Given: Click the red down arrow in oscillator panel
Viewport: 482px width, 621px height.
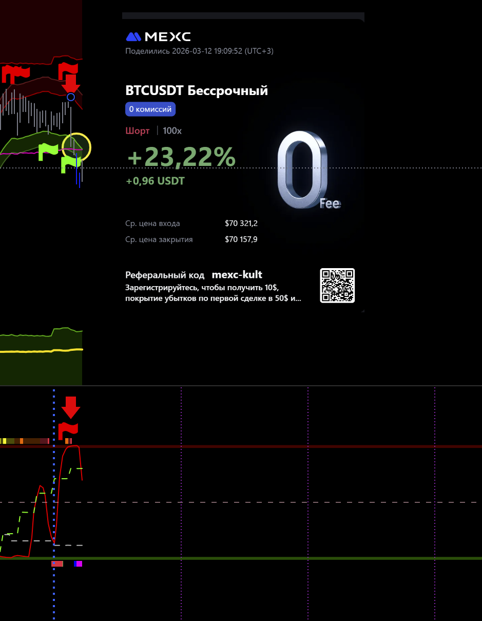Looking at the screenshot, I should tap(71, 407).
